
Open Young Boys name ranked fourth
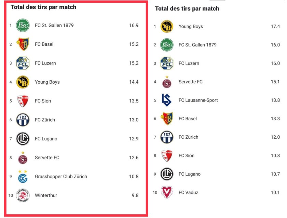coord(47,82)
